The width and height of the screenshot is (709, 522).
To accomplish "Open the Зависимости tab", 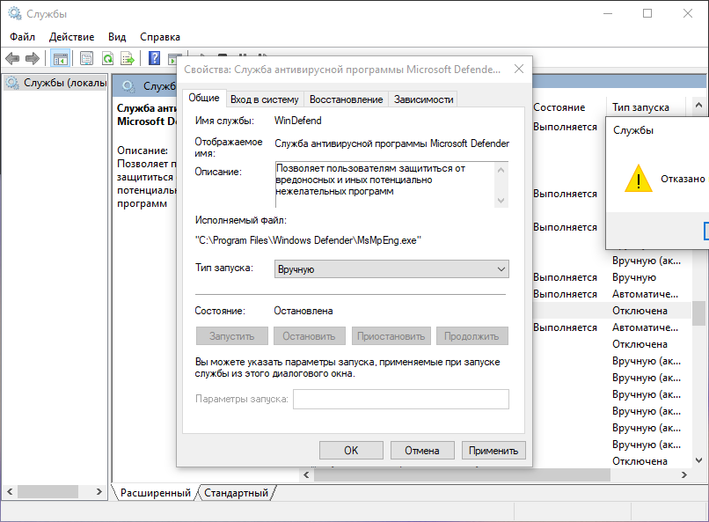I will click(424, 99).
